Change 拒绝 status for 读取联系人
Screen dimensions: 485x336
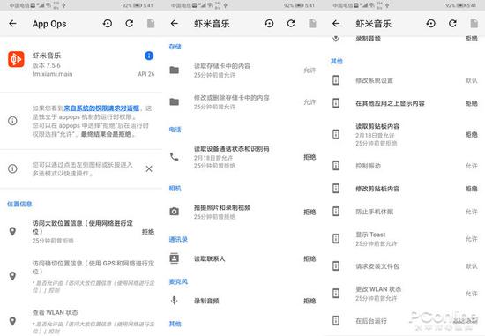point(310,258)
